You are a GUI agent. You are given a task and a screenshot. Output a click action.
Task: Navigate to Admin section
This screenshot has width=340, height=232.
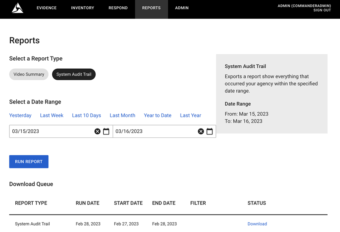(182, 8)
